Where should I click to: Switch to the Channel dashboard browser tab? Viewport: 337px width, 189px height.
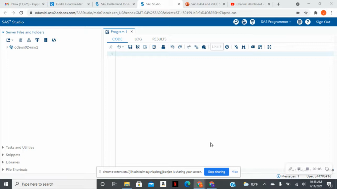(x=250, y=4)
